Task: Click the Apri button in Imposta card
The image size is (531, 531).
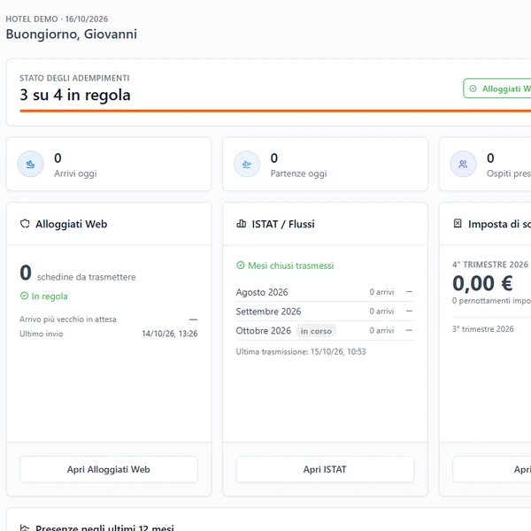Action: coord(492,469)
